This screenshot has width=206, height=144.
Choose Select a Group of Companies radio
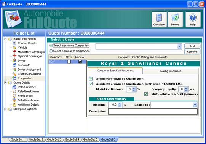[51, 51]
